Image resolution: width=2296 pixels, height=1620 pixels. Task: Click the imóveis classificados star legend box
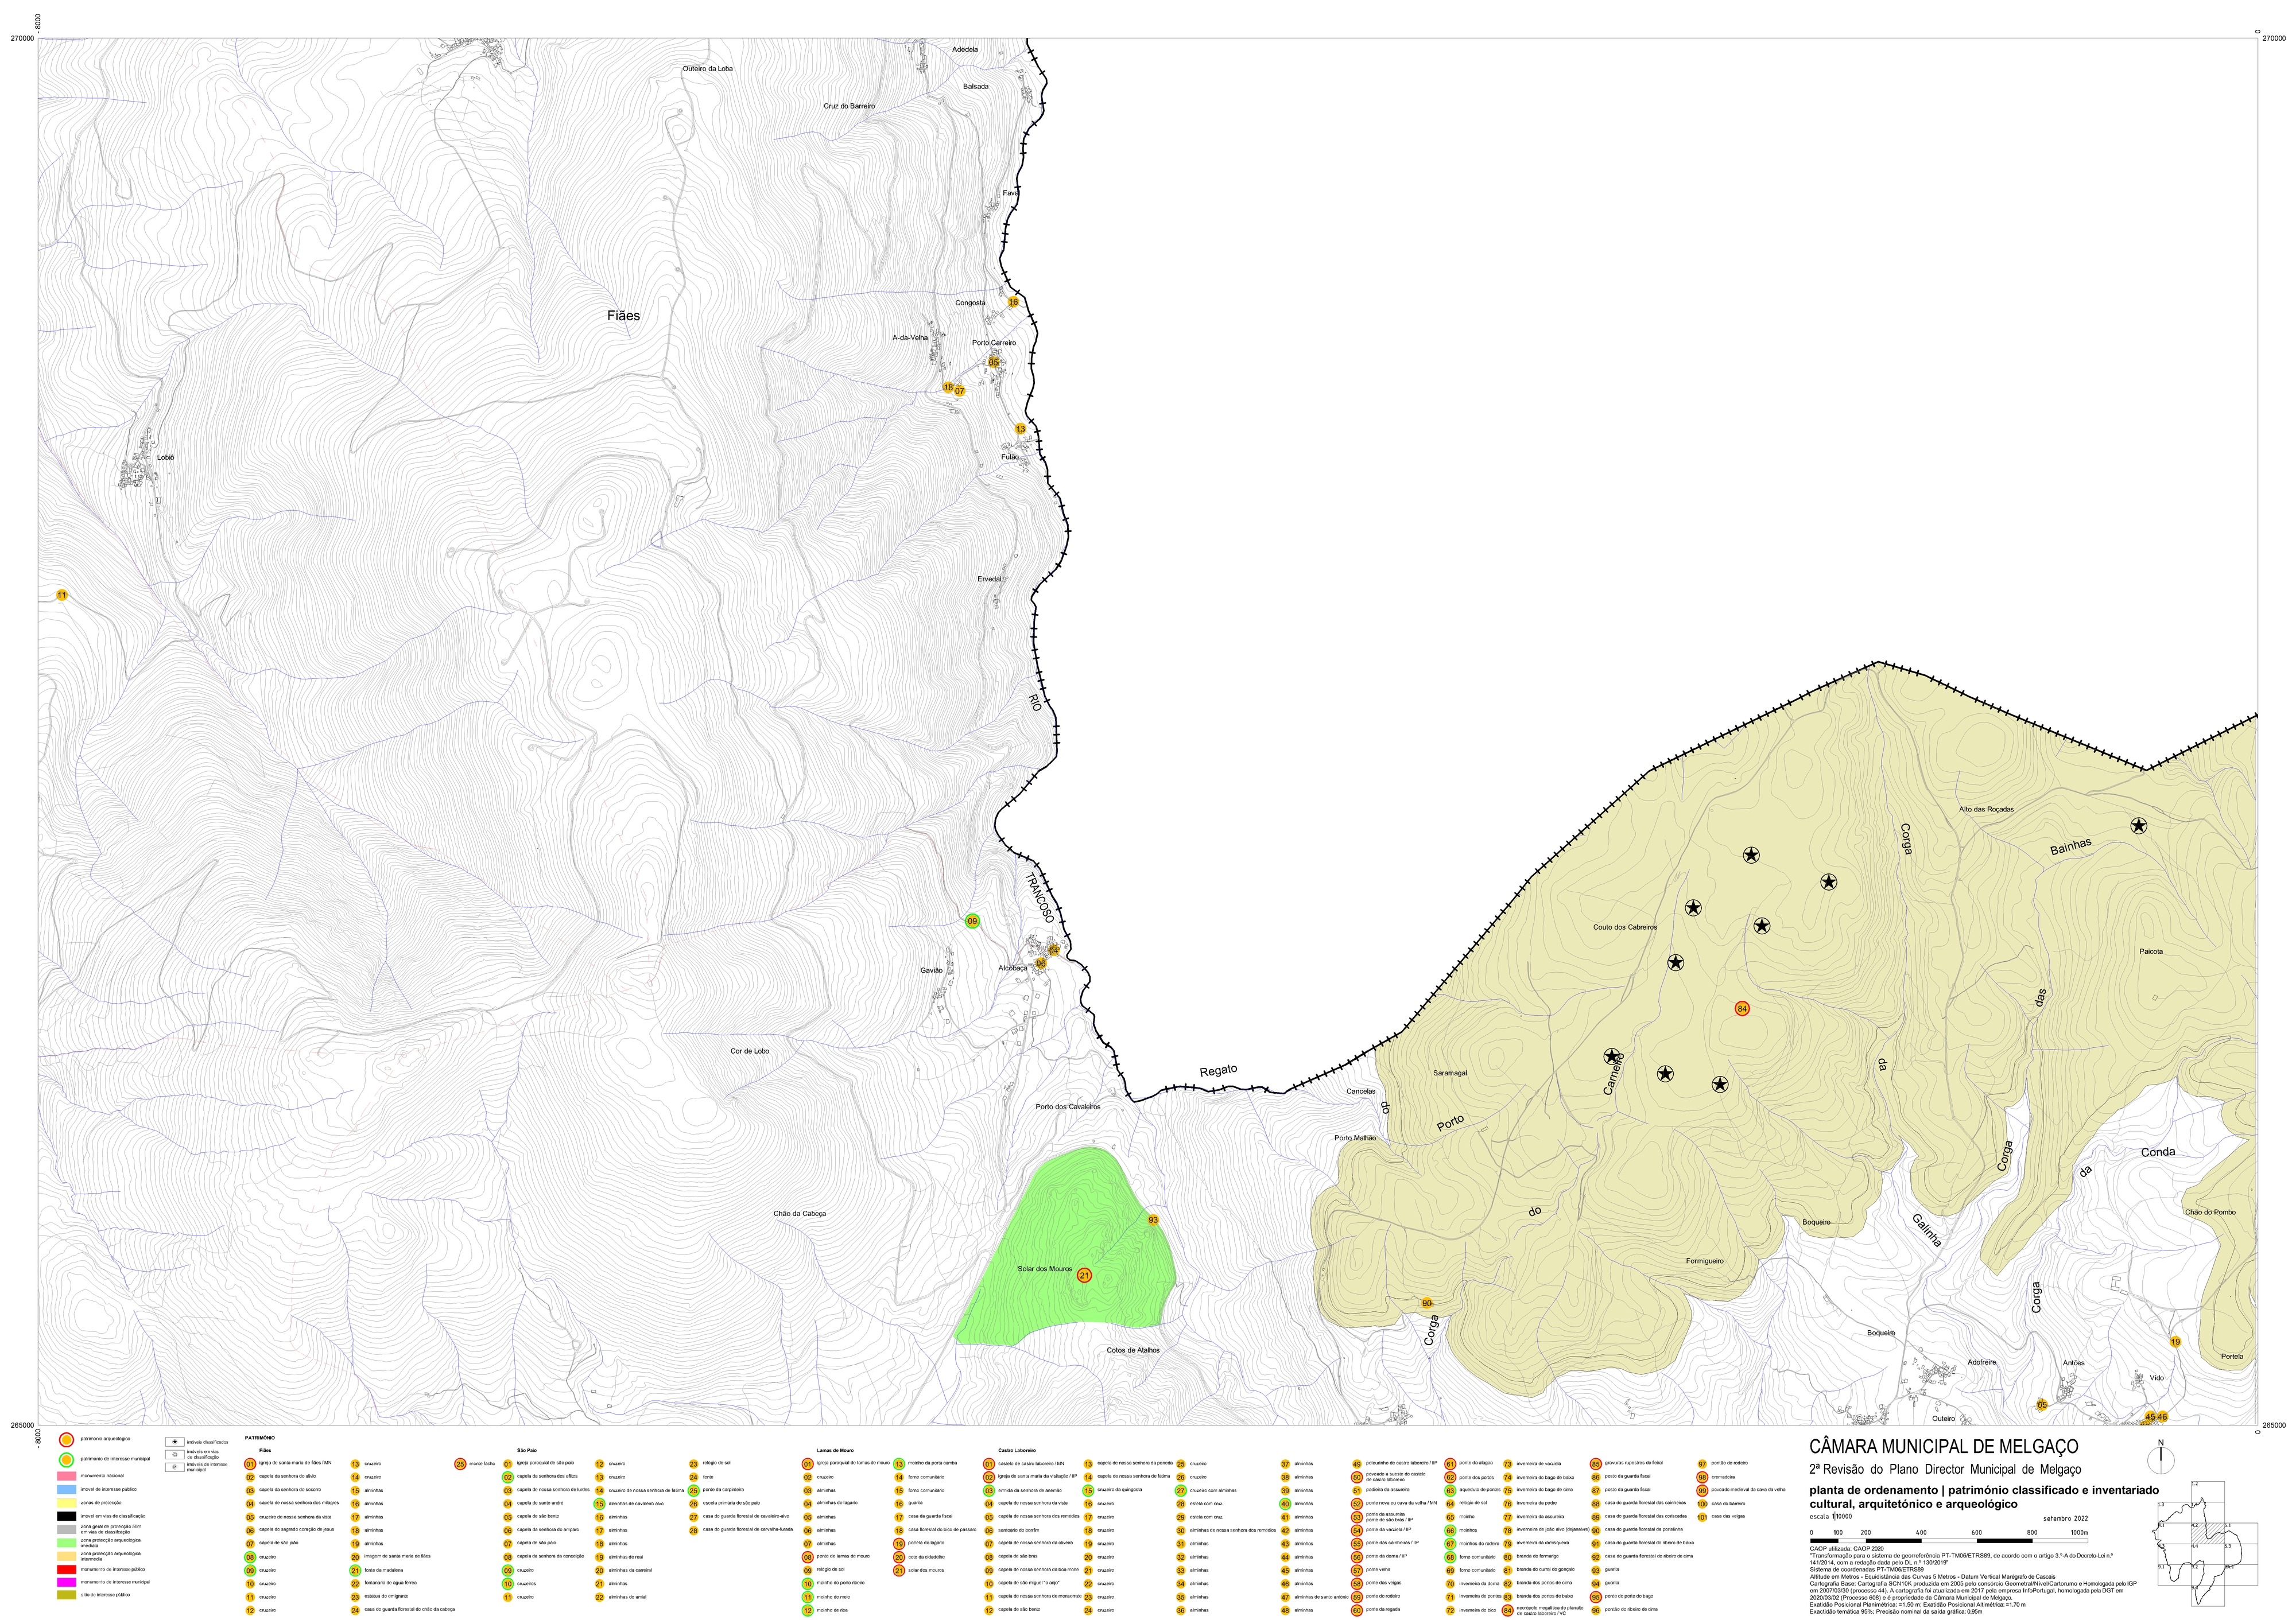click(x=176, y=1442)
